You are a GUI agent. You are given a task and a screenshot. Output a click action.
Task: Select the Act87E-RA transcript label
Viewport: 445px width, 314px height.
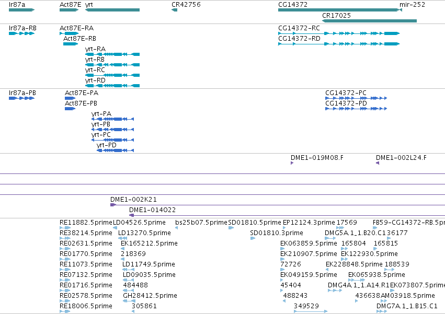coord(77,28)
